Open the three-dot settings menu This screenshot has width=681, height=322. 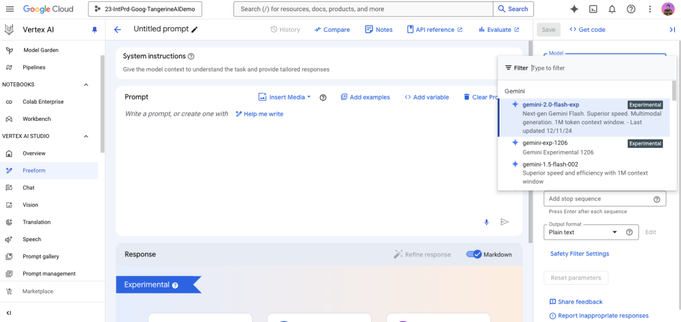point(650,9)
